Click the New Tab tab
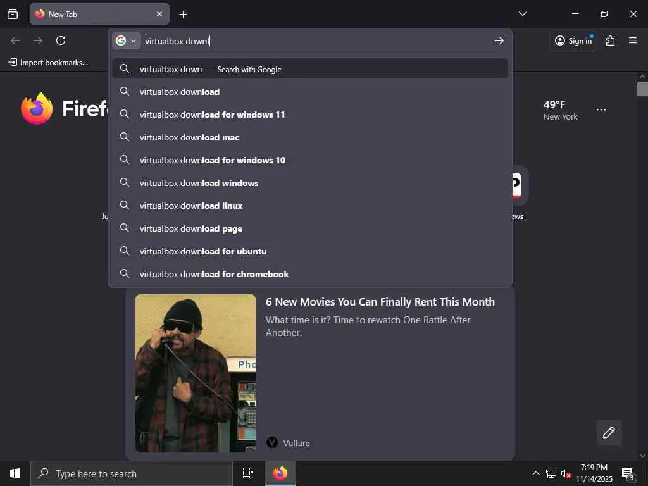648x486 pixels. coord(99,14)
